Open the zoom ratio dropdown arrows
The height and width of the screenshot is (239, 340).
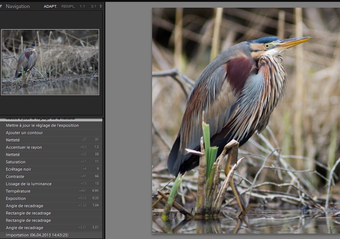tap(101, 7)
